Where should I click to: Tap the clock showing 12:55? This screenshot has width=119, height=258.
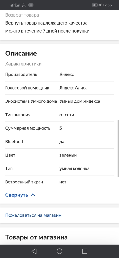coord(107,5)
